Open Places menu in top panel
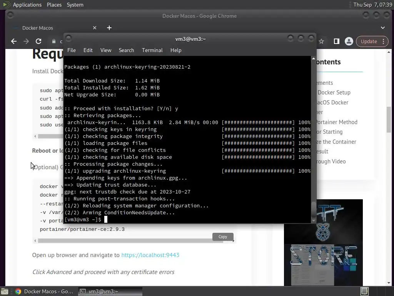The image size is (394, 296). coord(54,5)
